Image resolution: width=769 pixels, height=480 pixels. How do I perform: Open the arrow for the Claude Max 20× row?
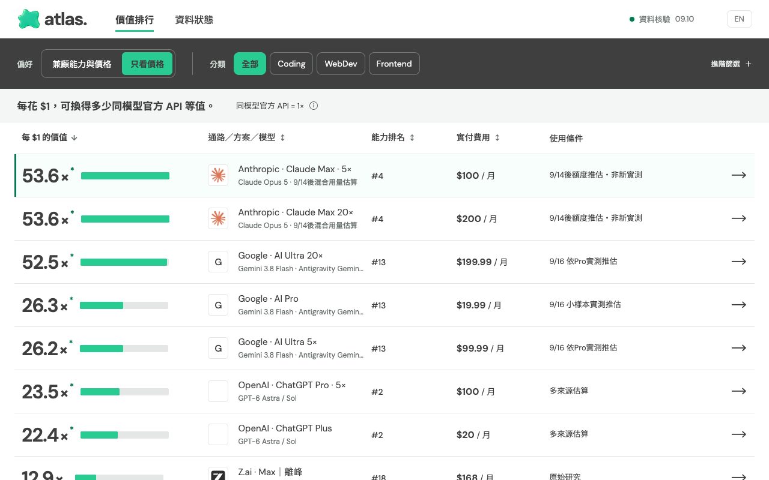739,218
